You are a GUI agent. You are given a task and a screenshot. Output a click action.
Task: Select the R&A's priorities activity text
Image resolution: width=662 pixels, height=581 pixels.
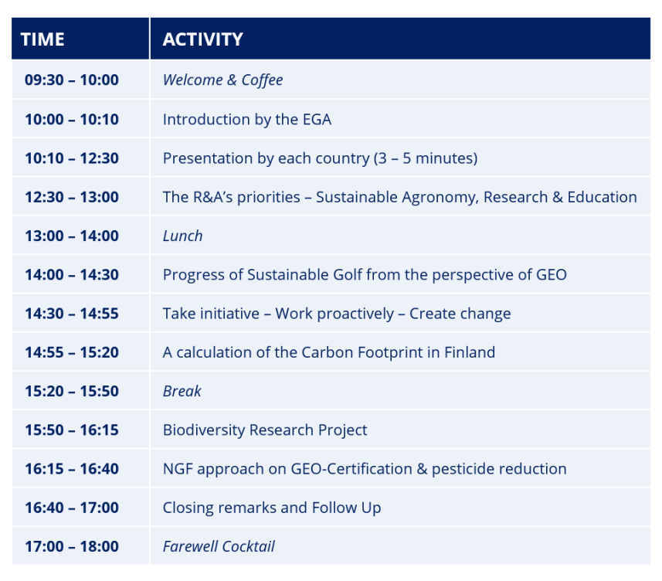click(x=400, y=197)
